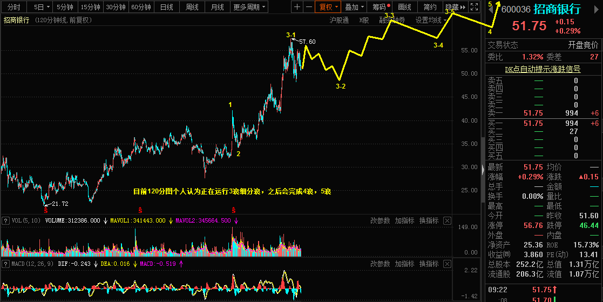Click 涨停 value 56.76
603x302 pixels.
pos(533,225)
